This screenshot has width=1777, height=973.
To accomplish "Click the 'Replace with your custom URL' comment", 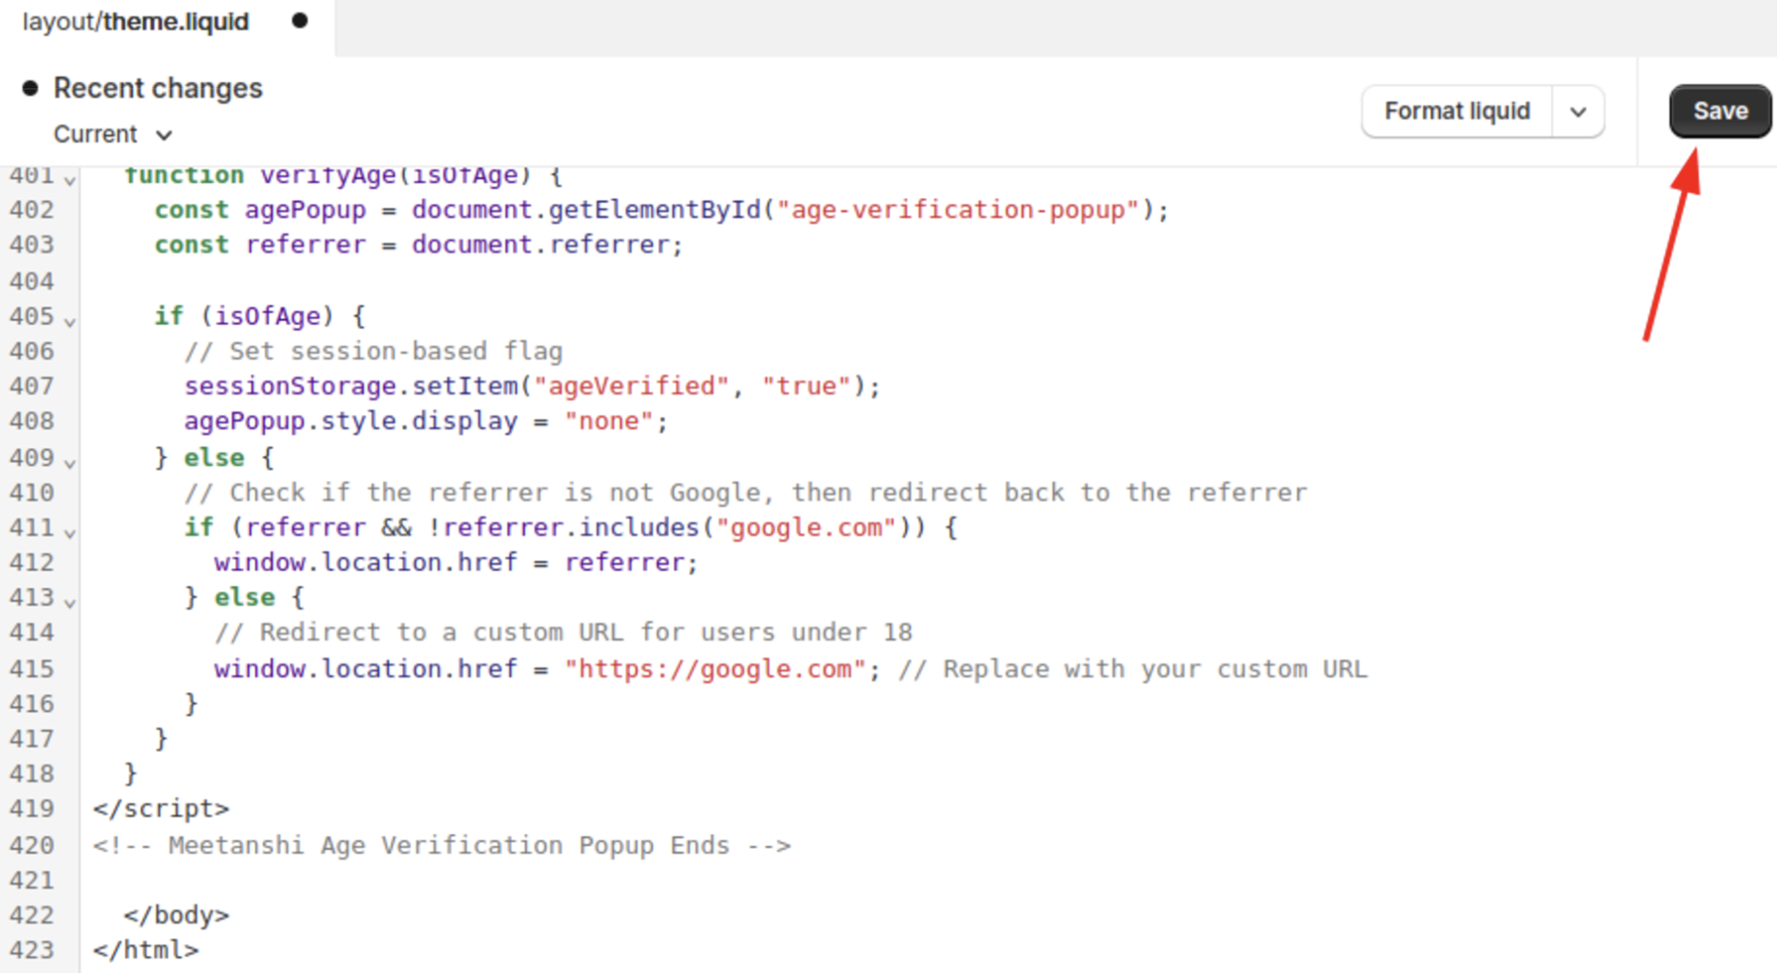I will 1133,669.
